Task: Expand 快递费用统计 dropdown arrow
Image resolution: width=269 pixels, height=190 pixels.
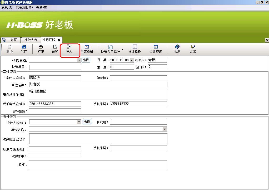Action: click(x=122, y=50)
